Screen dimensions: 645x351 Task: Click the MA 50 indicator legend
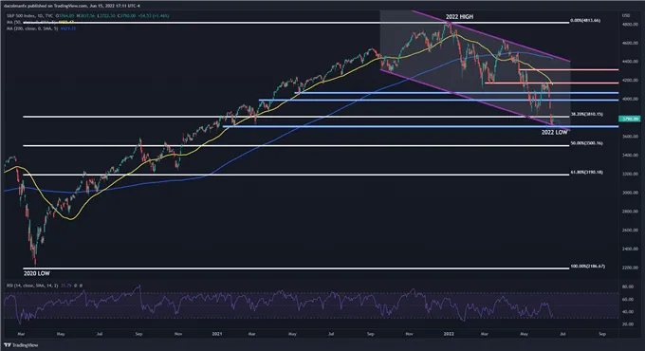[40, 22]
